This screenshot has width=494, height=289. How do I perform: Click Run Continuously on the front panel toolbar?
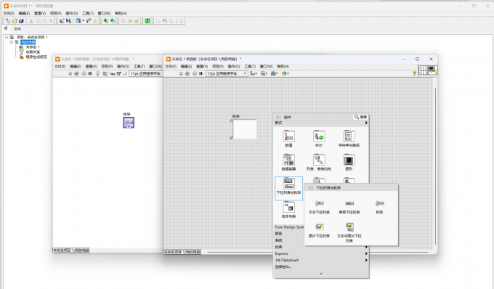click(187, 73)
